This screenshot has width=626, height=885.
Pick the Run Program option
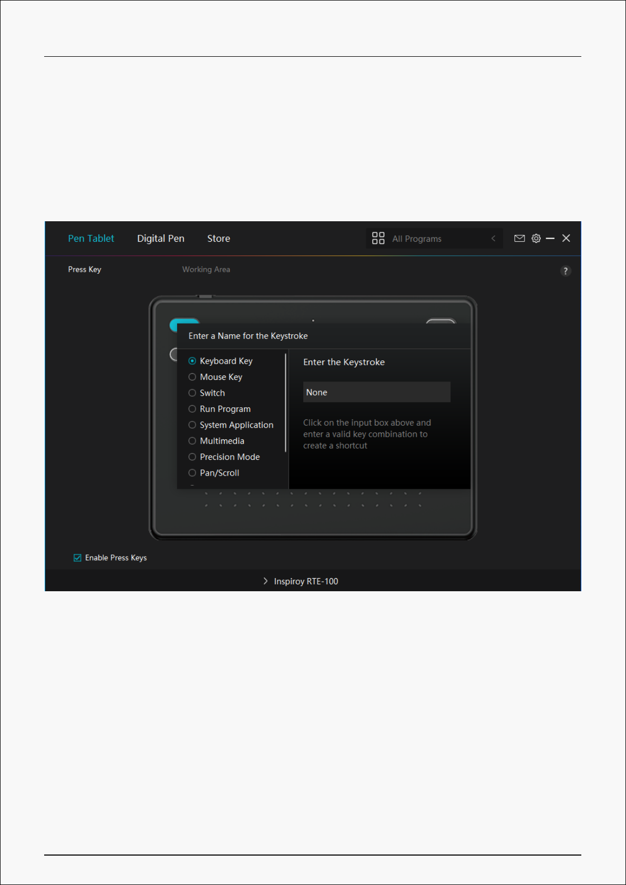pyautogui.click(x=192, y=409)
